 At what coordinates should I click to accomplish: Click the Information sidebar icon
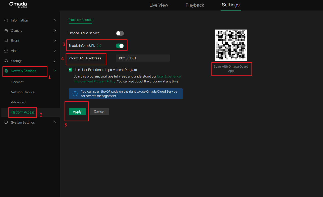6,20
